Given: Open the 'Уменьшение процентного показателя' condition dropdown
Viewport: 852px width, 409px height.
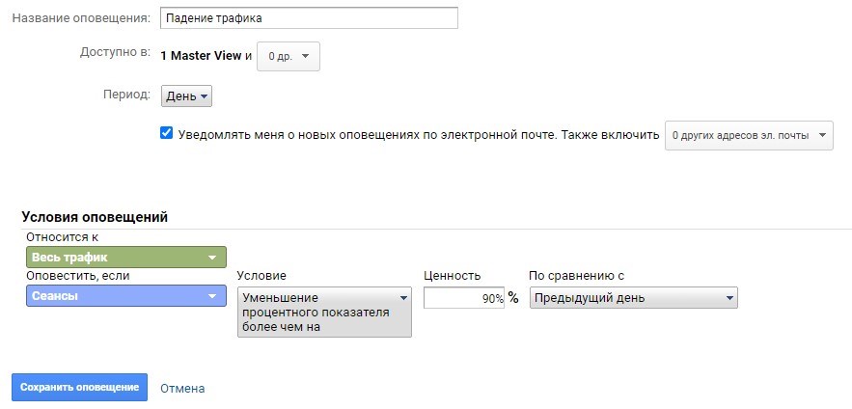Looking at the screenshot, I should tap(324, 313).
